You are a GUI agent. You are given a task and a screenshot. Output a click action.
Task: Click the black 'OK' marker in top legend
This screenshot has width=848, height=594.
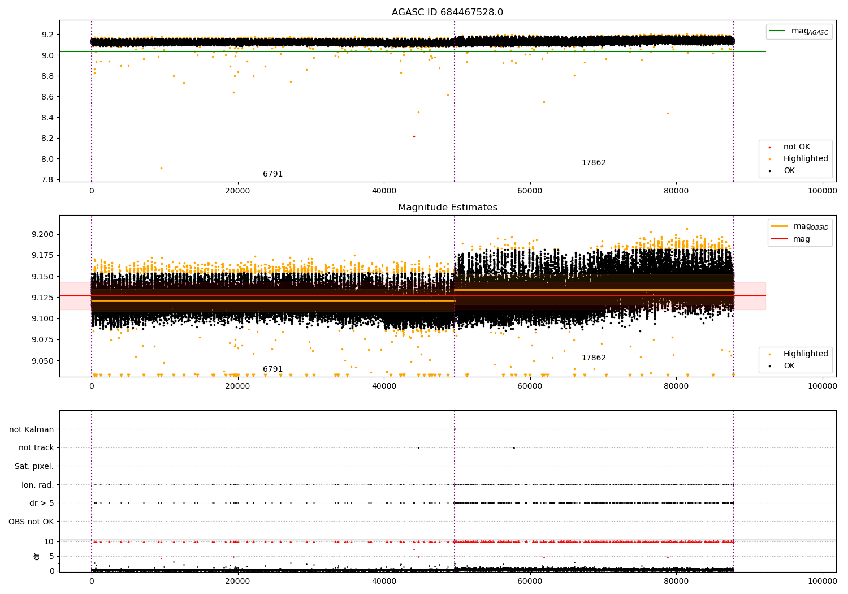click(x=769, y=171)
